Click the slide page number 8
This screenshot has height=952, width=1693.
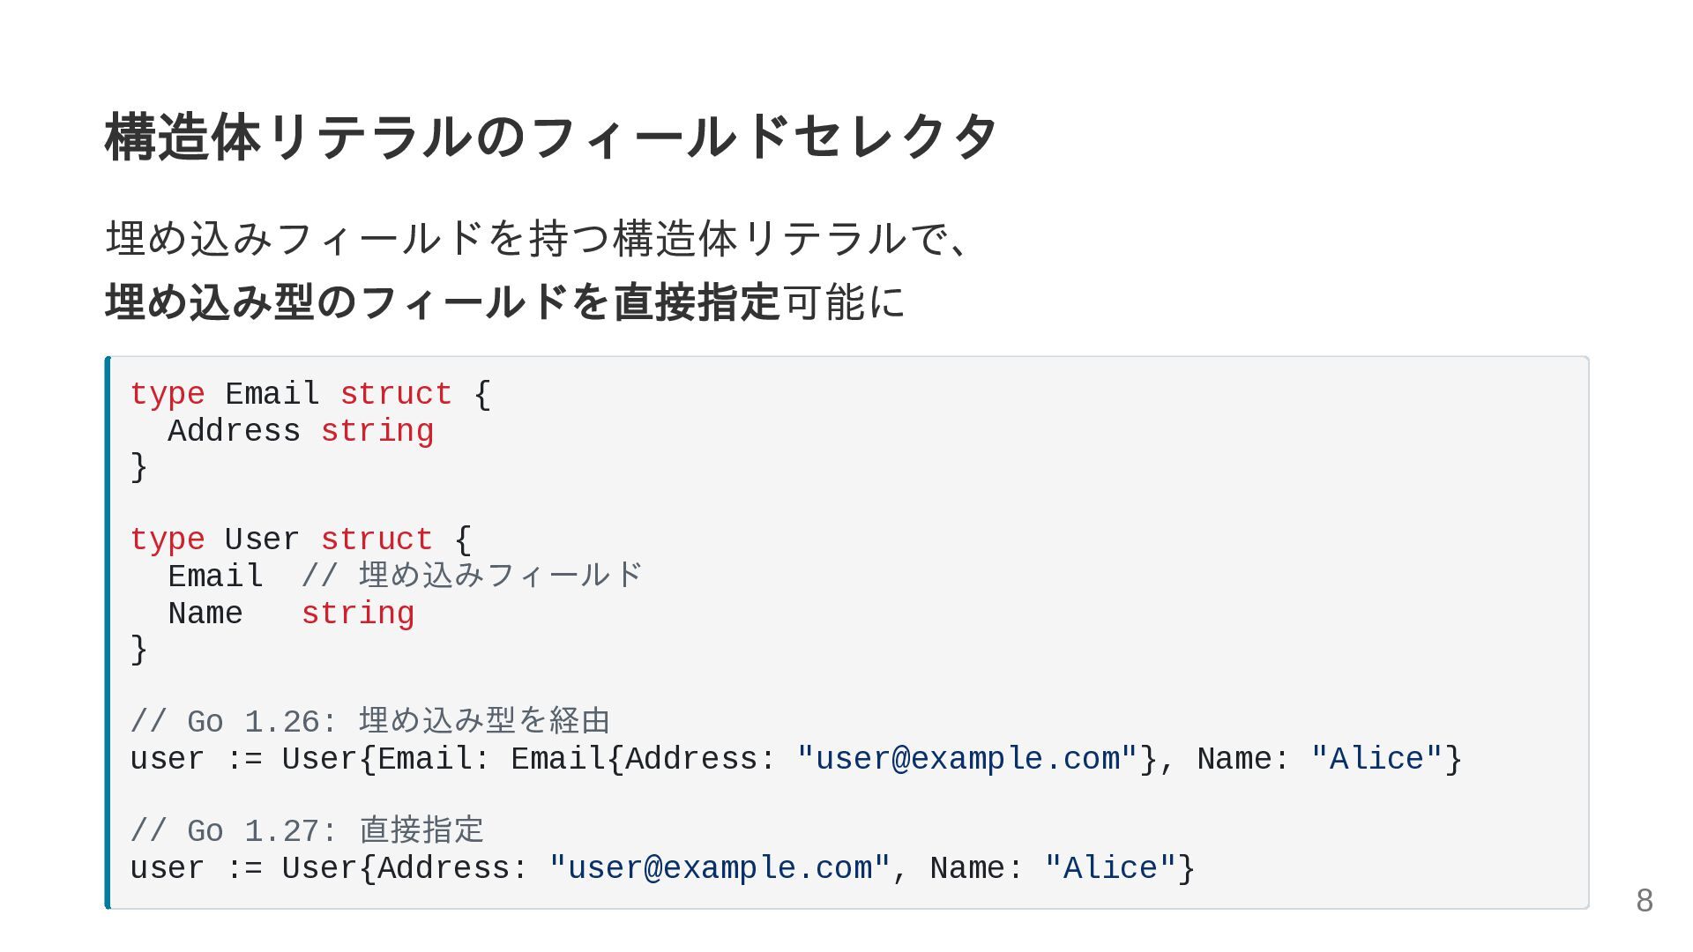pos(1645,901)
